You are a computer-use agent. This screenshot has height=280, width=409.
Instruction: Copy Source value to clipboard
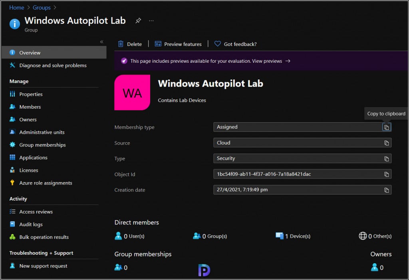point(387,143)
